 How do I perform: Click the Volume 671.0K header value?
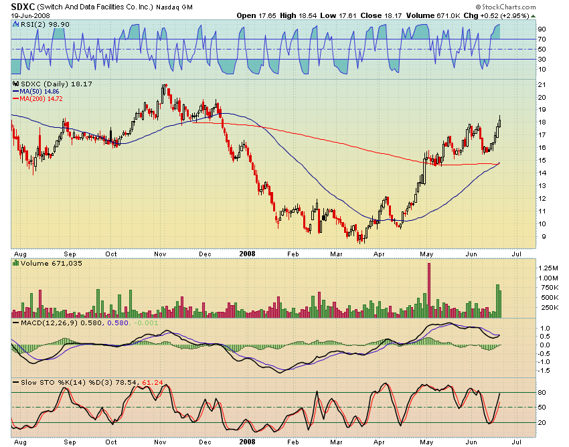coord(433,15)
